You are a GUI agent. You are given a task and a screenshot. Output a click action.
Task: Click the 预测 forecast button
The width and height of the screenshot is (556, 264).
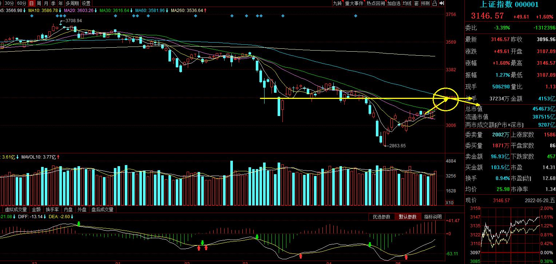[x=425, y=3]
